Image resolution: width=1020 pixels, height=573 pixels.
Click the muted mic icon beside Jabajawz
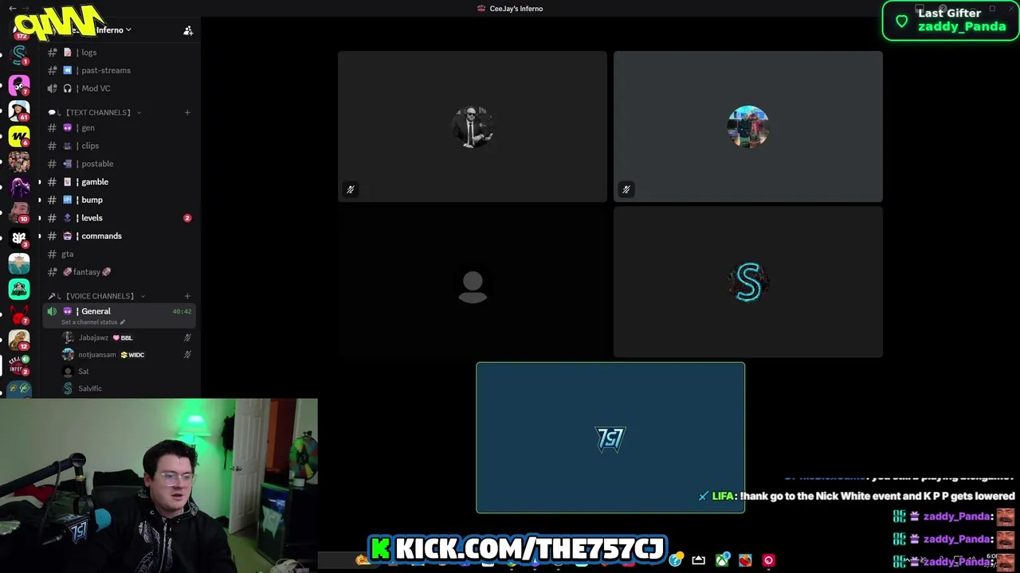187,337
